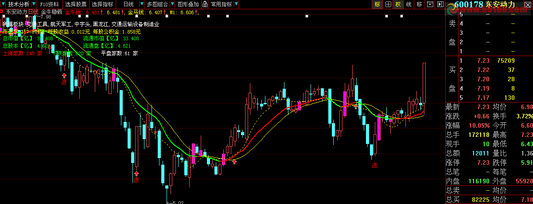Click 最新 price value 7.23
The image size is (533, 204).
click(483, 107)
